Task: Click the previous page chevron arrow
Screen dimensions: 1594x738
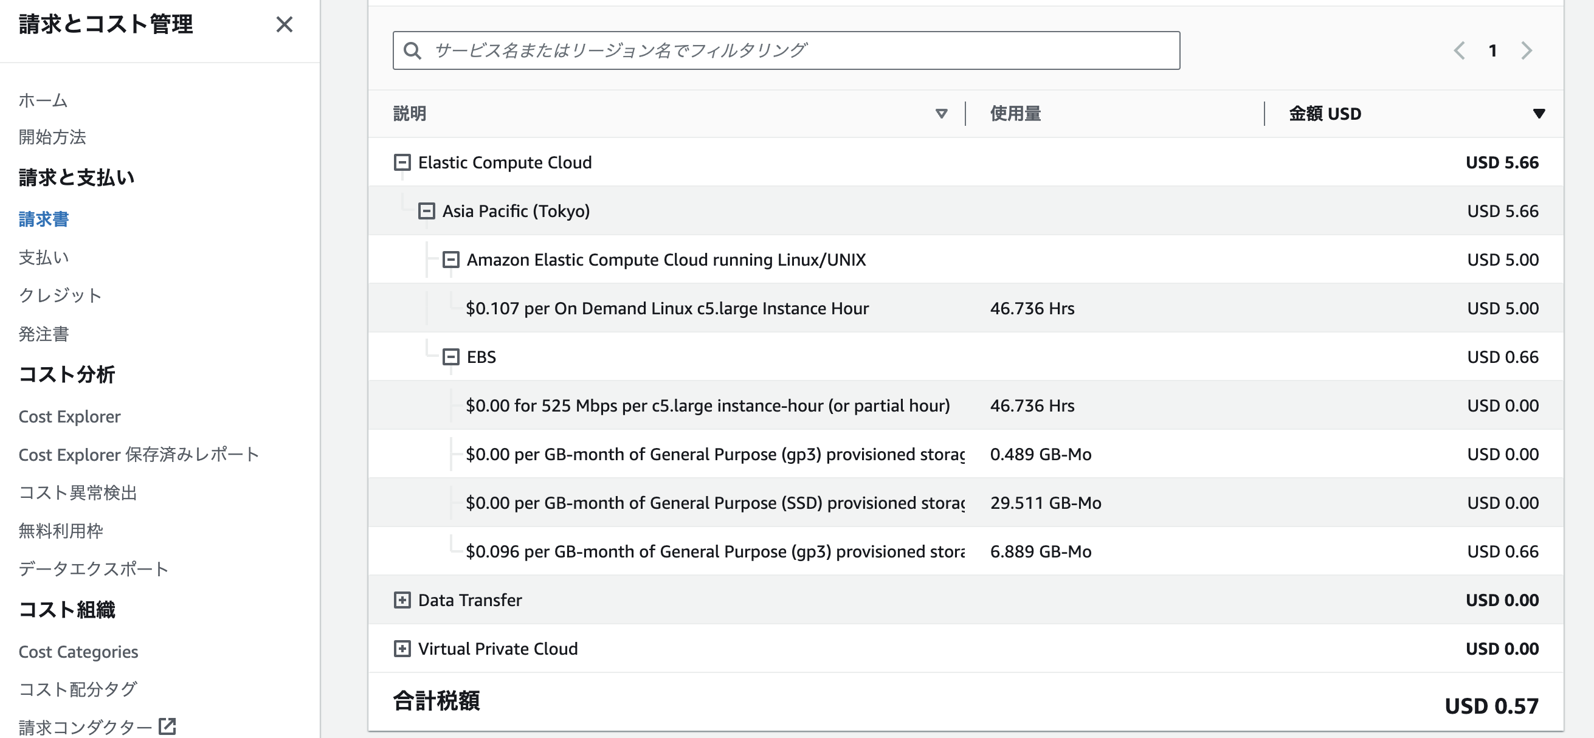Action: (1460, 50)
